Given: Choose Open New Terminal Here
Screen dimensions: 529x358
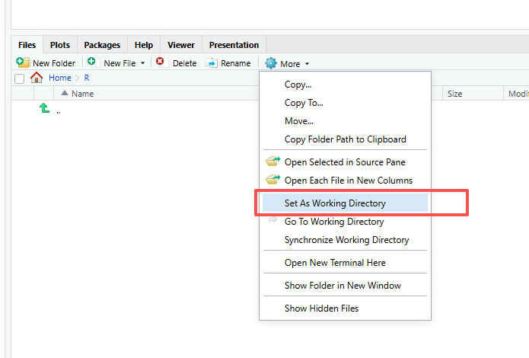Looking at the screenshot, I should point(335,263).
